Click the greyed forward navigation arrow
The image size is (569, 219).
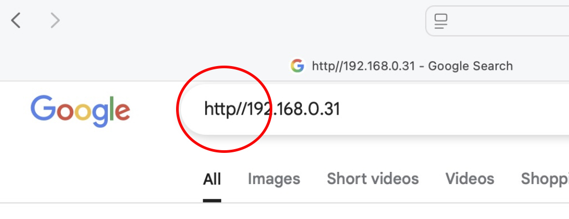(x=55, y=21)
